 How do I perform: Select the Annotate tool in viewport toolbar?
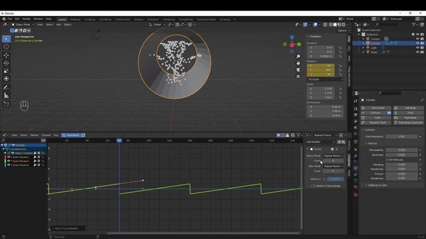[x=6, y=88]
